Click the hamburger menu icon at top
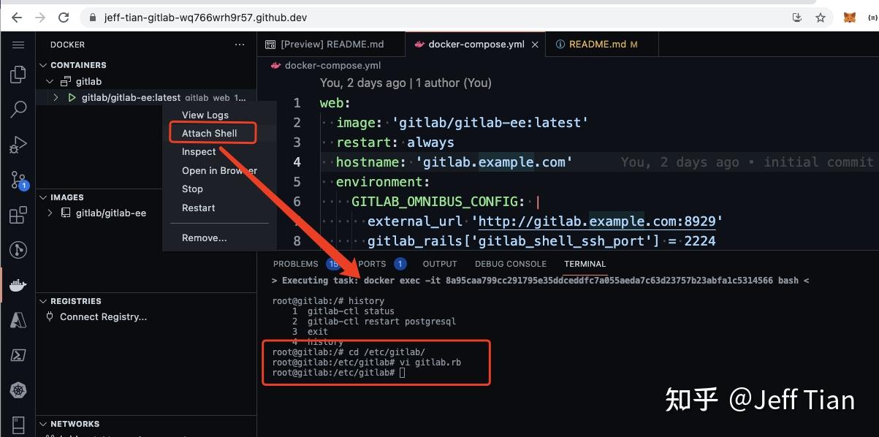Screen dimensions: 879x437 [x=18, y=44]
